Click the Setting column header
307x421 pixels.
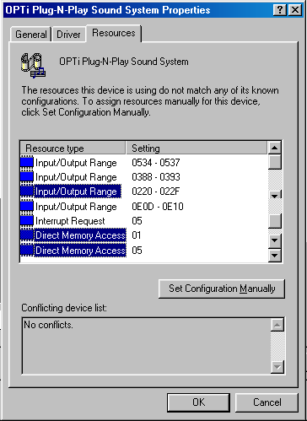(x=197, y=148)
